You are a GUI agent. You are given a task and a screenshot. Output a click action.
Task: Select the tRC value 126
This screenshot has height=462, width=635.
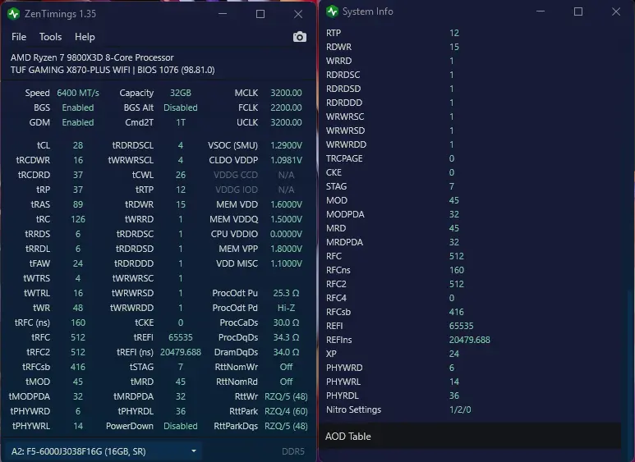pos(78,219)
